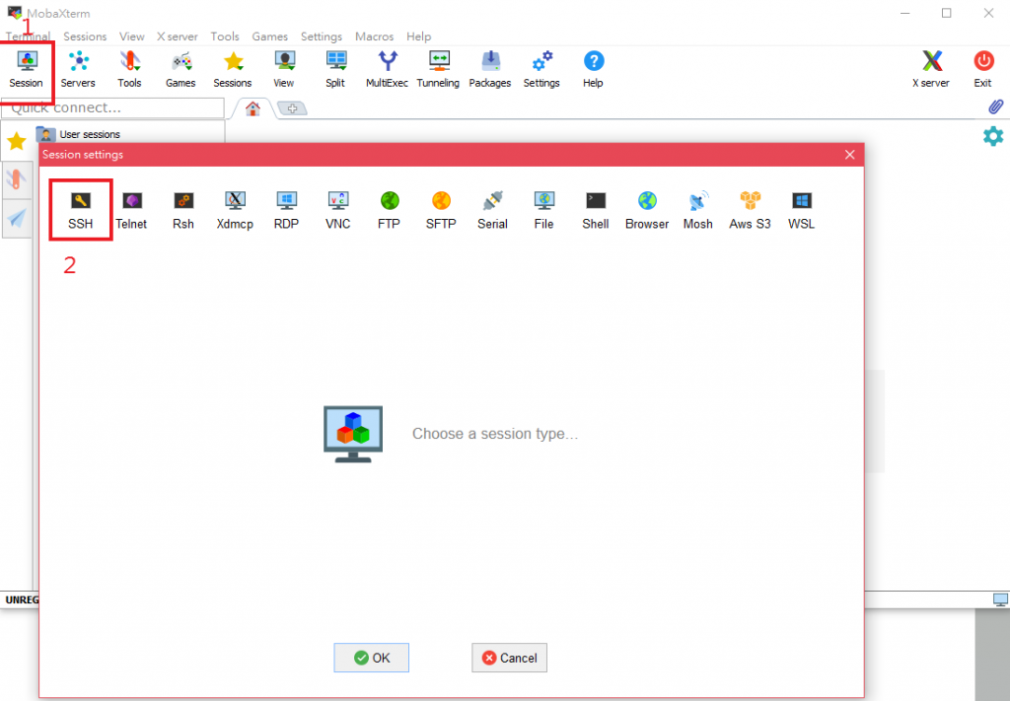Click the Sessions star toolbar icon
The width and height of the screenshot is (1010, 701).
233,70
